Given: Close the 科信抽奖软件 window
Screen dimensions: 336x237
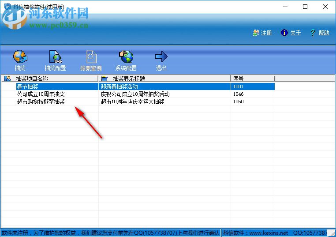Looking at the screenshot, I should [325, 7].
